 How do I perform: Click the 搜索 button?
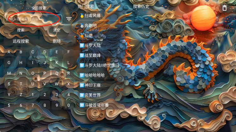point(21,30)
